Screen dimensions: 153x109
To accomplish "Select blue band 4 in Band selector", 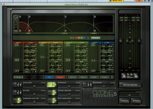I will 84,38.
